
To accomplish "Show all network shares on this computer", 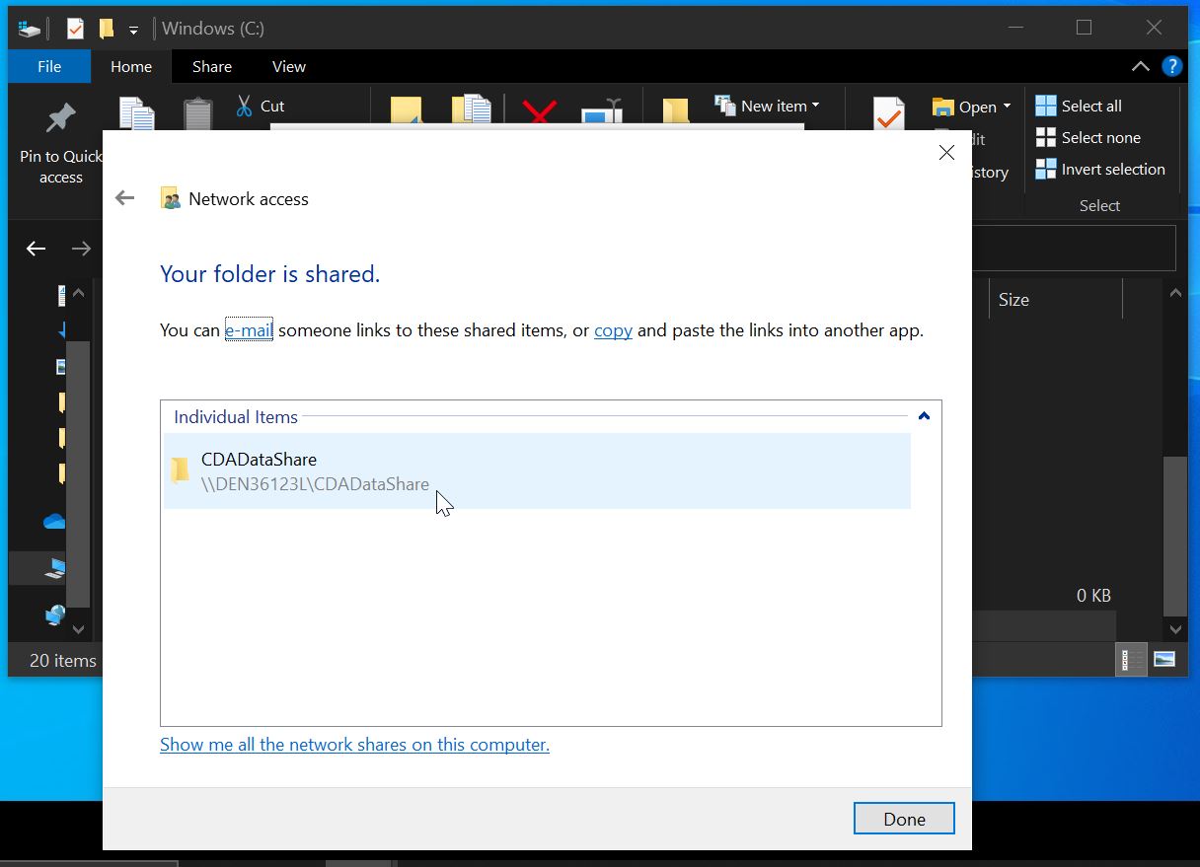I will (354, 744).
